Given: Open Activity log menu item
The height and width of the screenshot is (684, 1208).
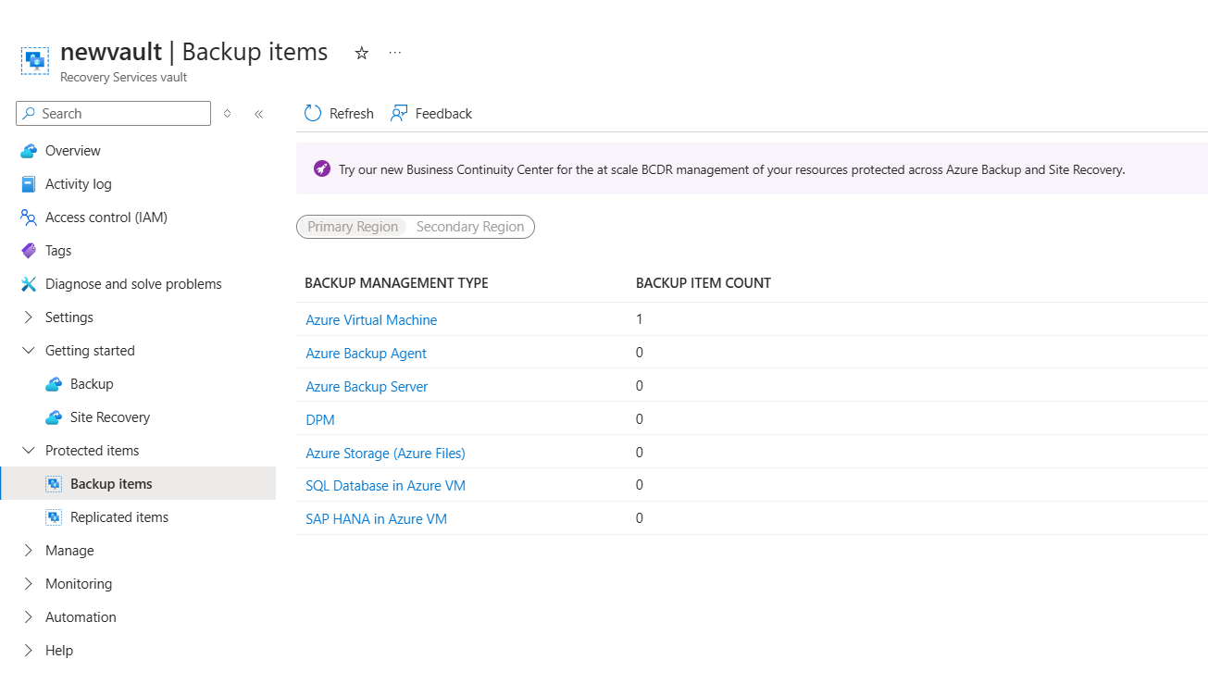Looking at the screenshot, I should click(79, 184).
